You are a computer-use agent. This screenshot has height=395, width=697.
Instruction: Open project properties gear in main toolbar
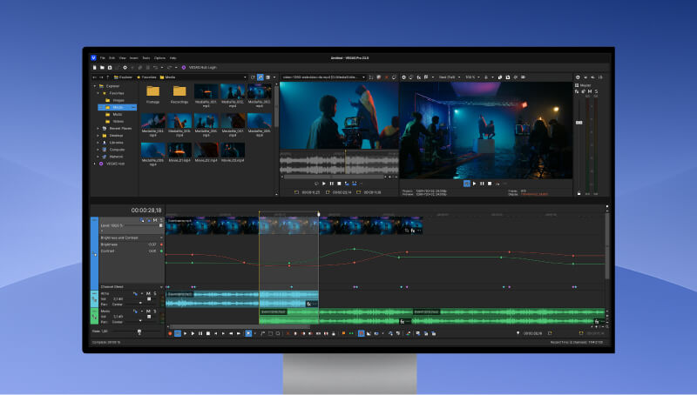point(125,68)
